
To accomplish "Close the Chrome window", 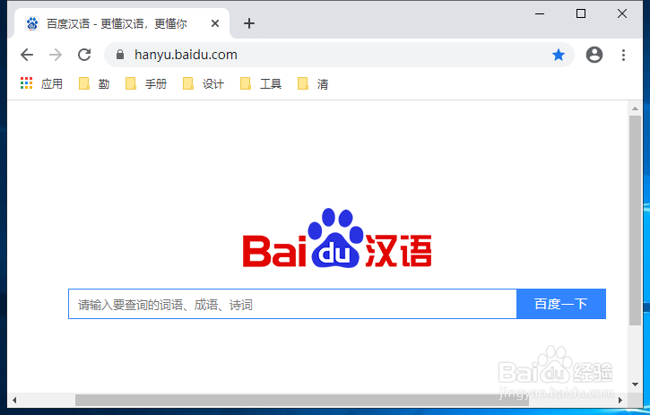I will tap(622, 13).
